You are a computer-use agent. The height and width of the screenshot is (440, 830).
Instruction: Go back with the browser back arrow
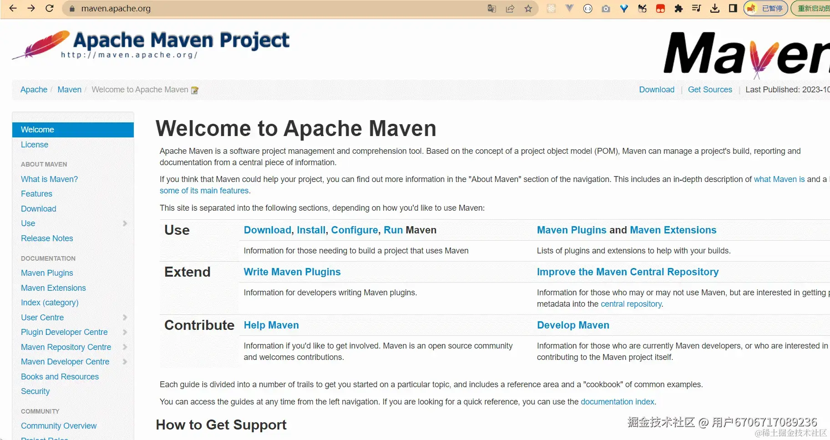click(13, 8)
